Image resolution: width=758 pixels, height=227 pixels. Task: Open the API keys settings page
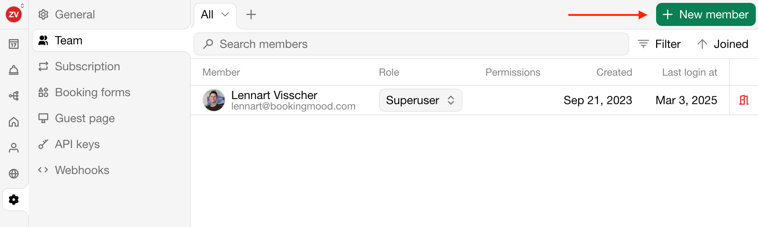tap(77, 144)
